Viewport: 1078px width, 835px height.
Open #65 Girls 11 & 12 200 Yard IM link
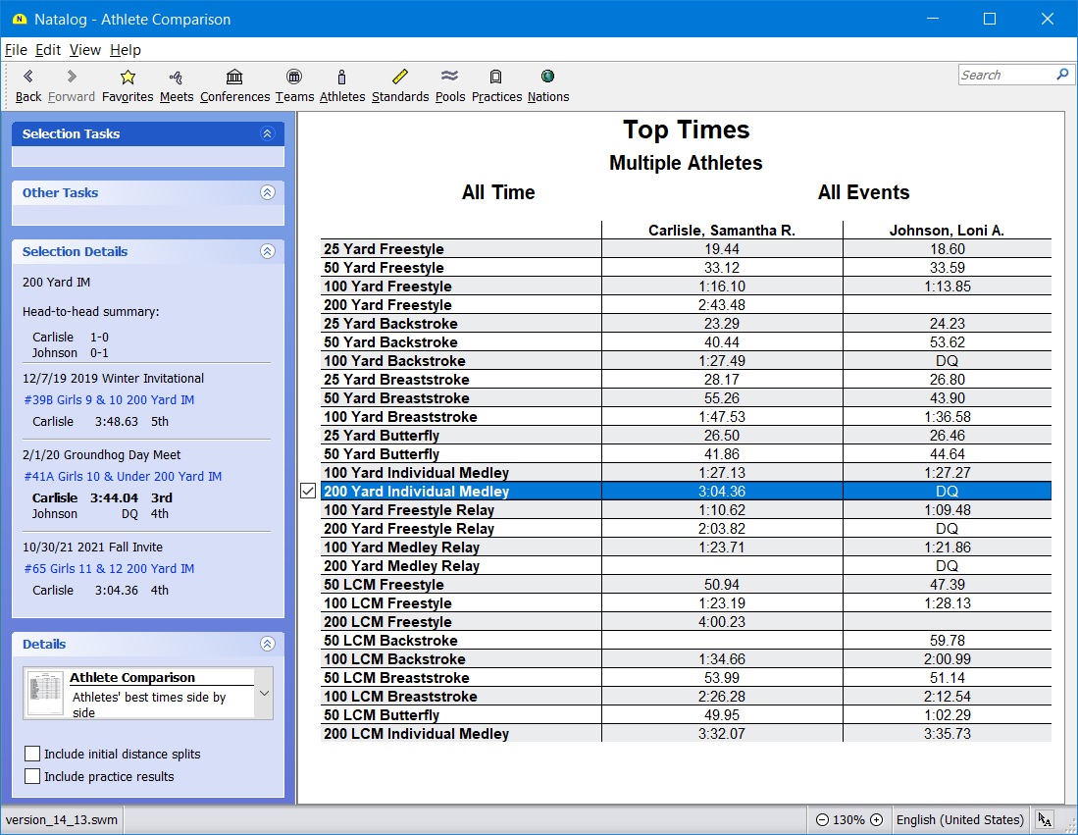coord(109,569)
